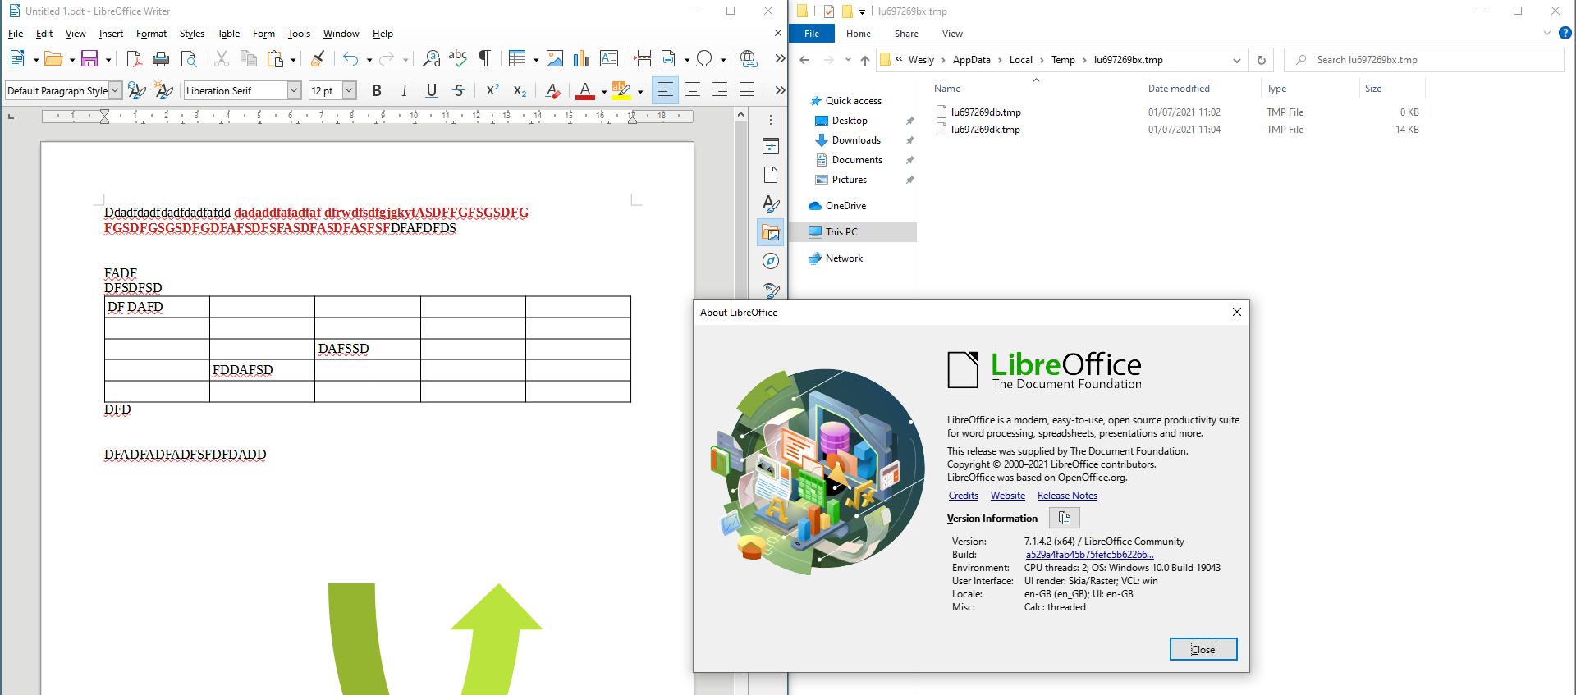Viewport: 1576px width, 695px height.
Task: Save the document with the Save icon
Action: coord(89,58)
